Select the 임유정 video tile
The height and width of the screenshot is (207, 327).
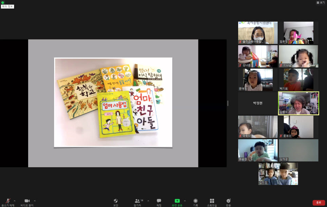(299, 33)
